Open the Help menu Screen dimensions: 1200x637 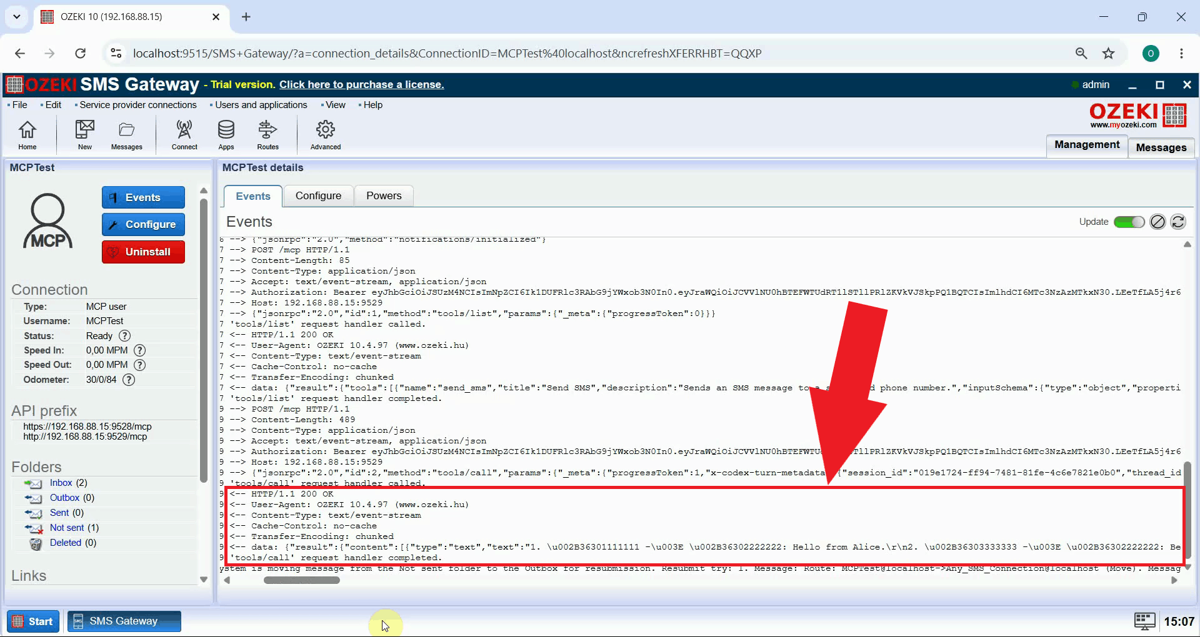tap(372, 105)
